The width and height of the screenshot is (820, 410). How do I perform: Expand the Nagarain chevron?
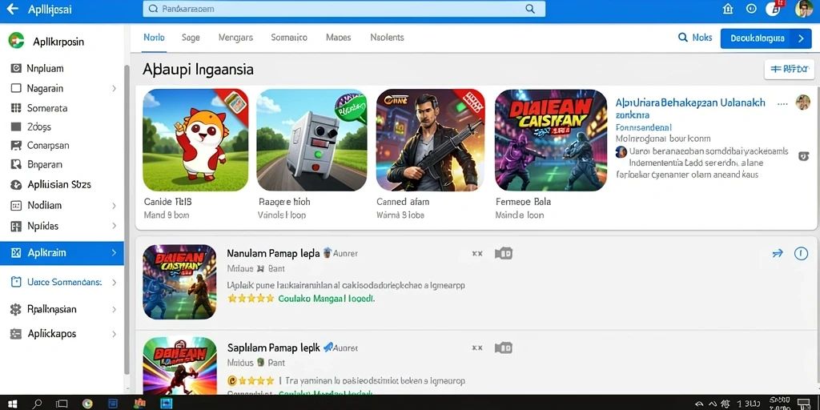[x=114, y=88]
